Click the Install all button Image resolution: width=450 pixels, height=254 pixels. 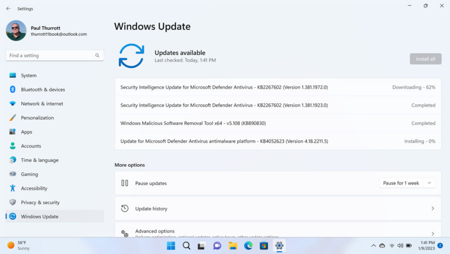pos(425,59)
